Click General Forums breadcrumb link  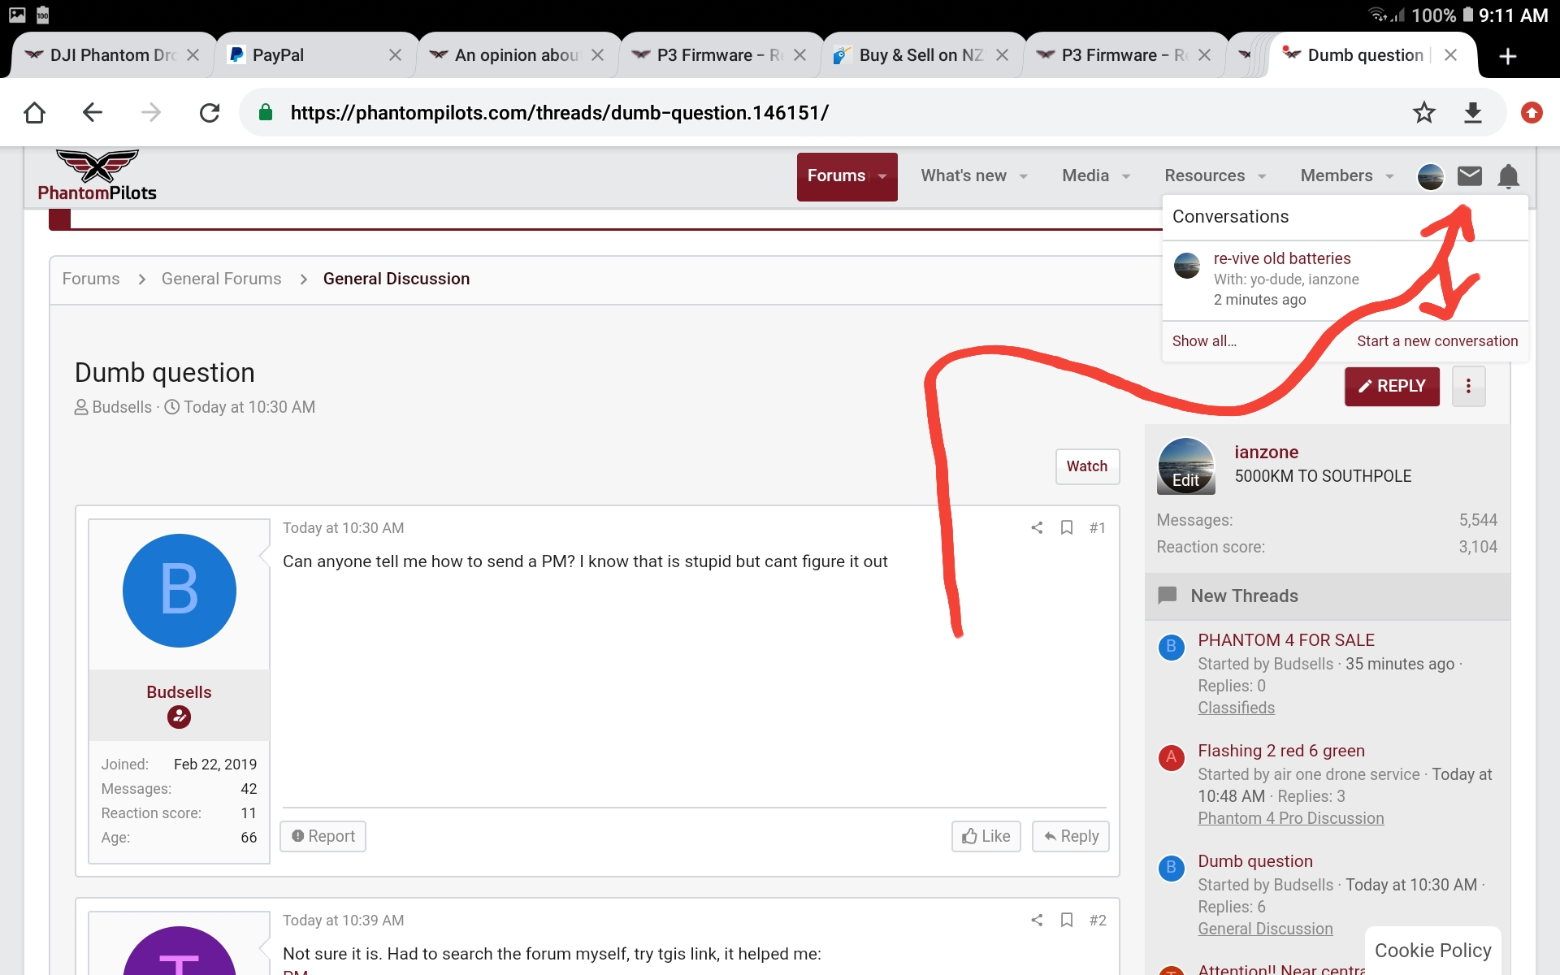221,279
